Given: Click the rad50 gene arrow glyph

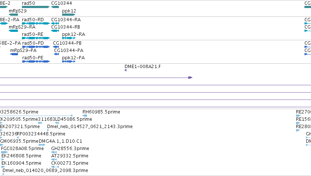Looking at the screenshot, I should coord(36,7).
